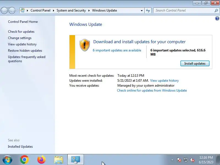Click the yellow warning shield icon
220x165 pixels.
[85, 45]
